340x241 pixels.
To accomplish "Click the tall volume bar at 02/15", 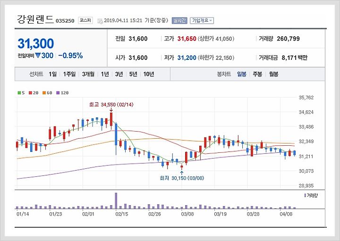I will click(x=116, y=201).
